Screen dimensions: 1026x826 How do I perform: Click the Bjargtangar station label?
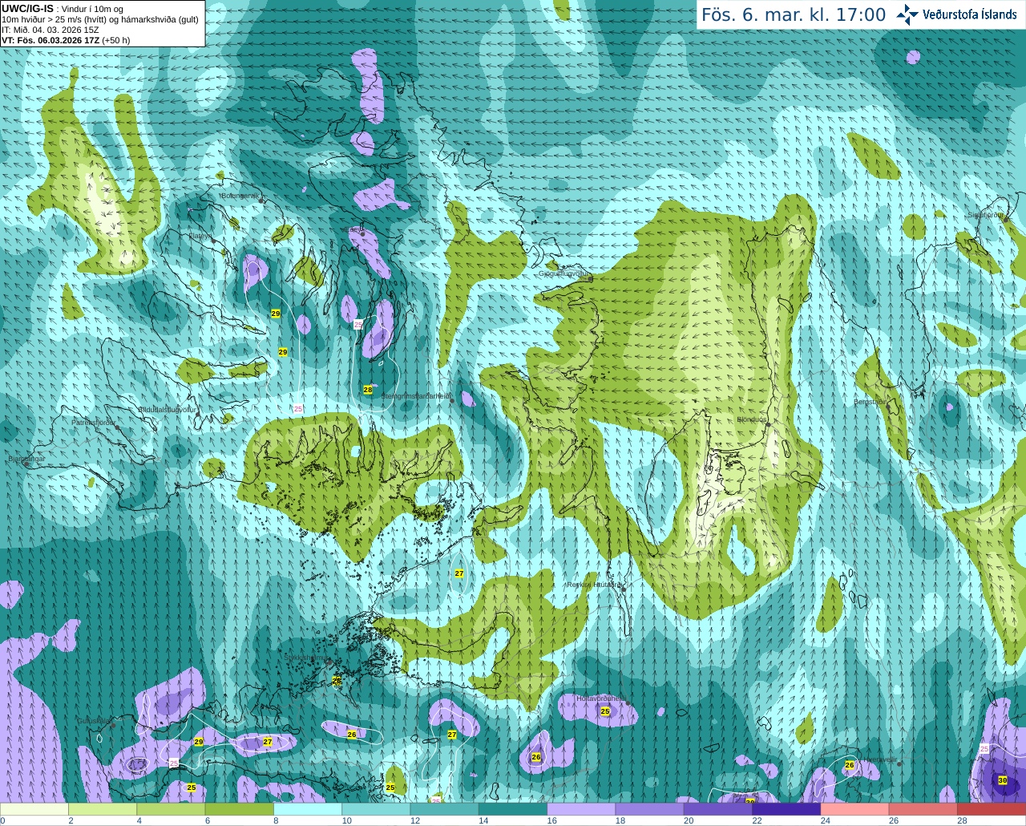coord(26,459)
